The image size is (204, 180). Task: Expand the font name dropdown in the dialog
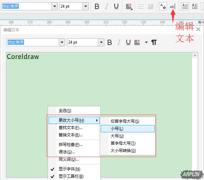[62, 42]
